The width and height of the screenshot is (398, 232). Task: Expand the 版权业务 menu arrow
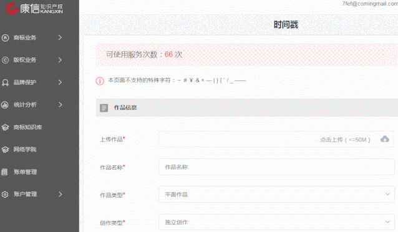click(x=60, y=60)
